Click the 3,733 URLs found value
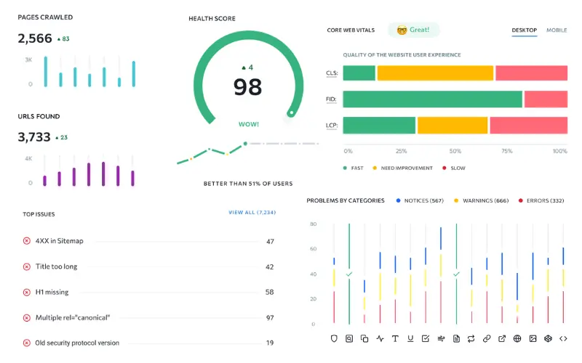The image size is (582, 363). tap(34, 137)
